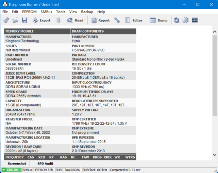Viewport: 218px width, 173px height.
Task: Click the FREQUENCY timing table header
Action: 15,157
